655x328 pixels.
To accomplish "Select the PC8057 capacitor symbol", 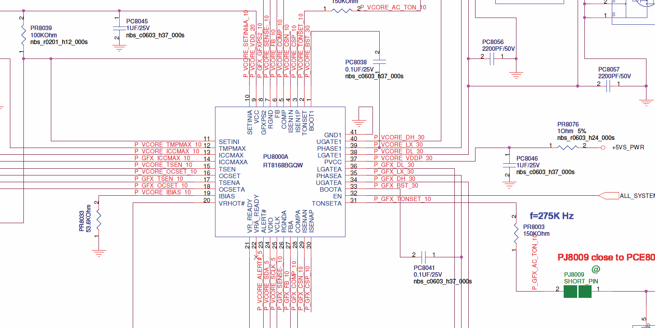I will (x=609, y=85).
